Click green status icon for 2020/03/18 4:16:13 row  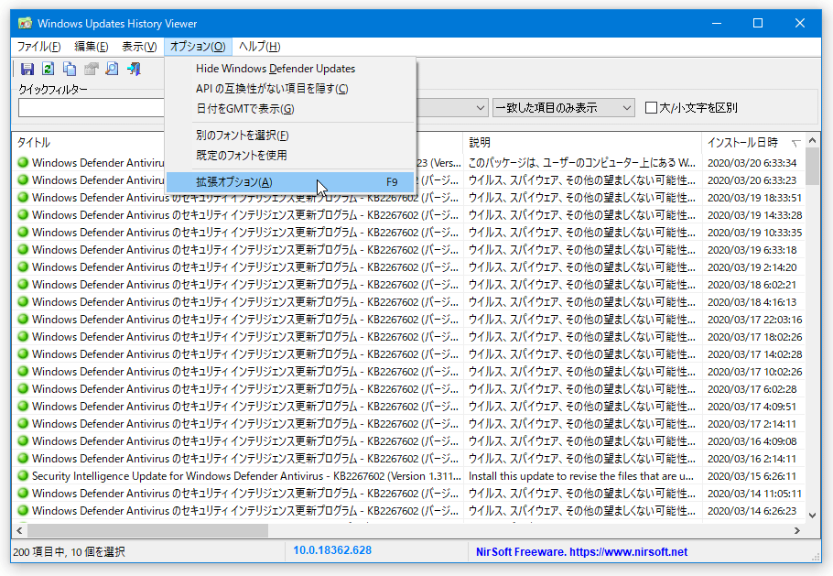(x=23, y=302)
